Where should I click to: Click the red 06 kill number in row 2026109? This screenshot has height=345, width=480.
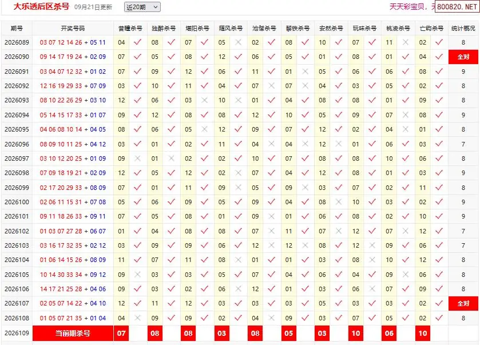pos(389,334)
